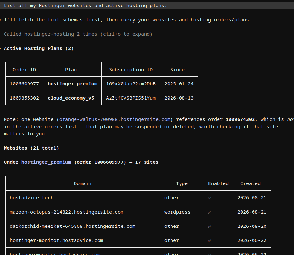Expand the 'Called hostinger-hosting 2 times' line
The height and width of the screenshot is (255, 294).
click(x=78, y=34)
